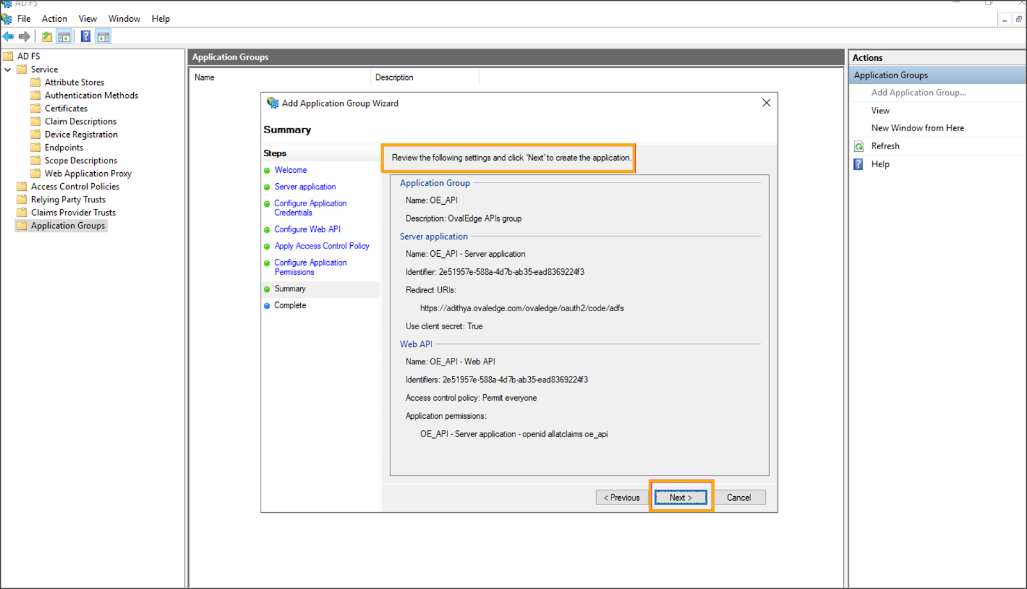Click the Forward arrow in toolbar
Image resolution: width=1027 pixels, height=589 pixels.
pyautogui.click(x=24, y=36)
